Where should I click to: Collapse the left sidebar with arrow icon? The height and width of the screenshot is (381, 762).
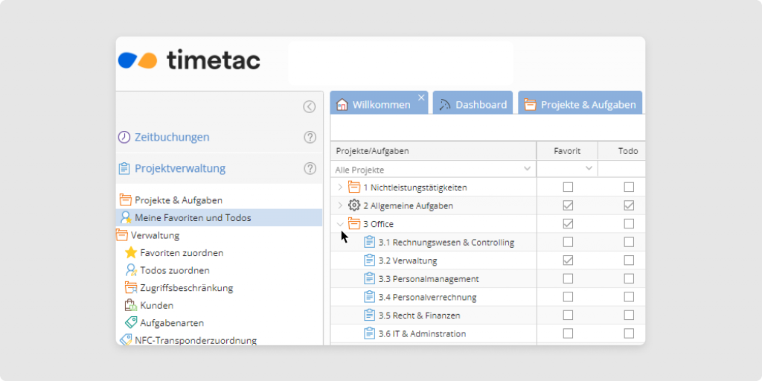(310, 106)
